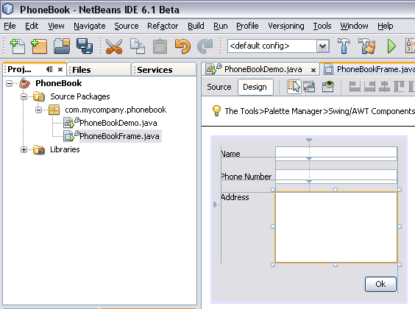Collapse the Source Packages node

tap(24, 97)
